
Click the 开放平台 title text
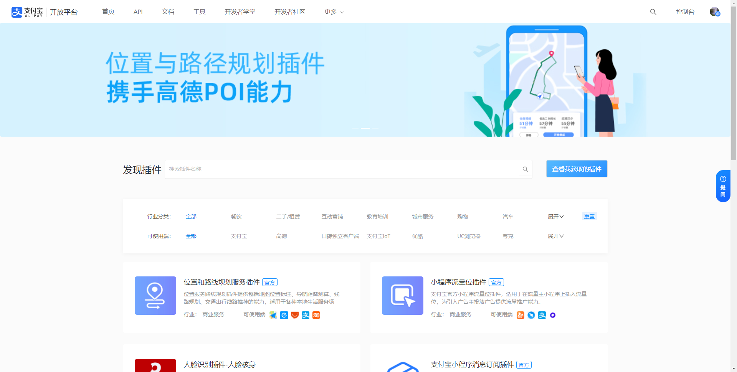[64, 12]
